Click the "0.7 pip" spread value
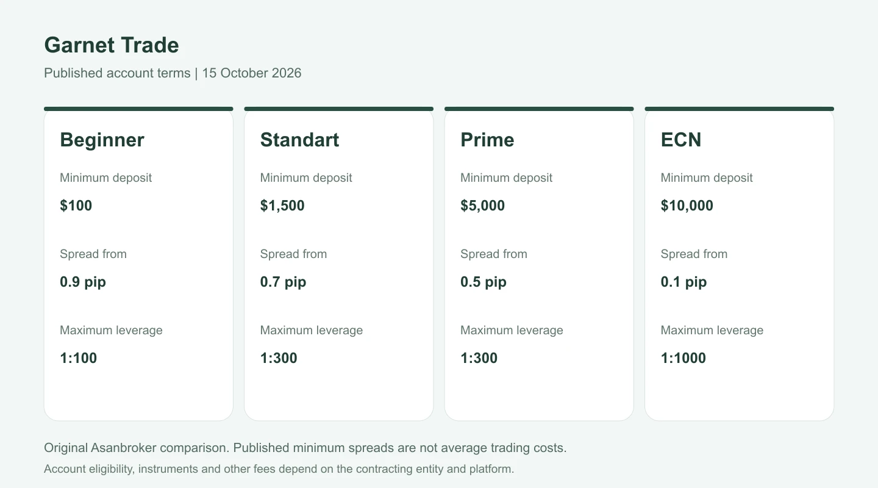 pos(283,282)
